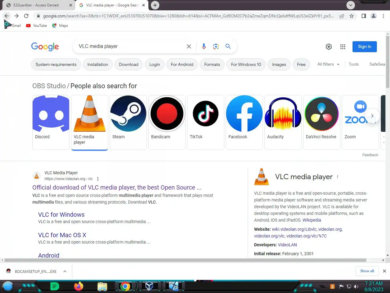The height and width of the screenshot is (293, 390).
Task: Open a new browser tab
Action: 155,5
